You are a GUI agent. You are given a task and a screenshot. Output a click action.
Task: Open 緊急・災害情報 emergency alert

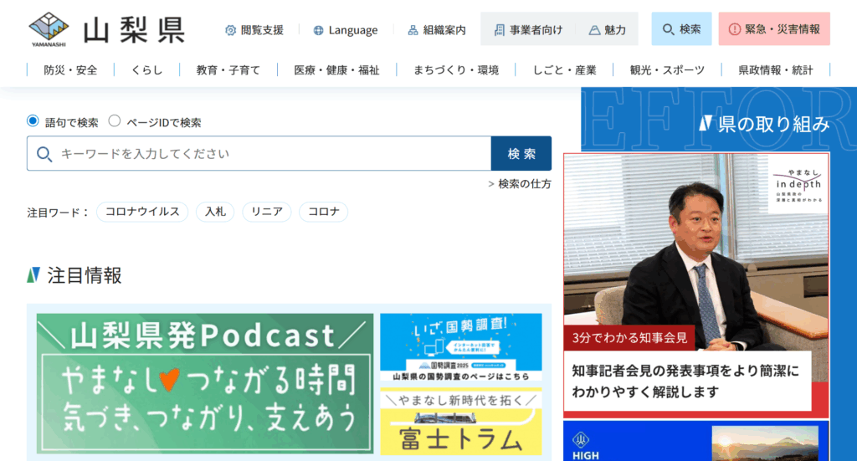tap(774, 29)
